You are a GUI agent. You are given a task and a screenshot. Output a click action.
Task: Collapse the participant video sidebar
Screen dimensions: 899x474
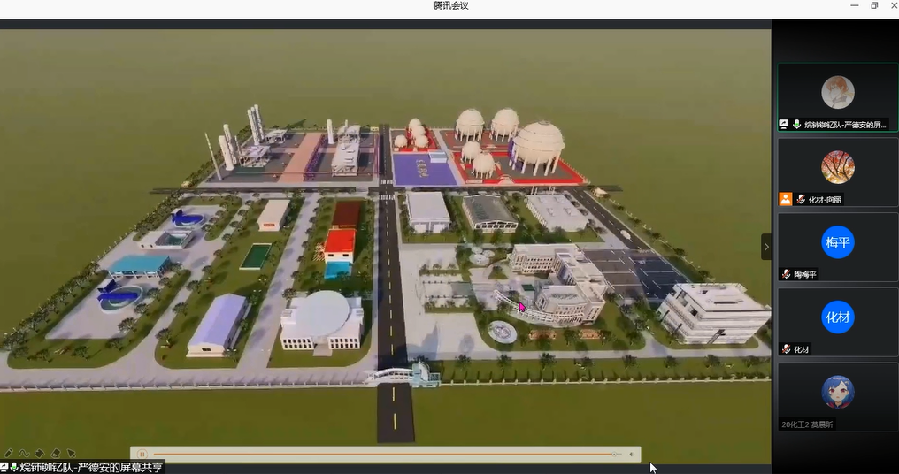click(x=766, y=247)
